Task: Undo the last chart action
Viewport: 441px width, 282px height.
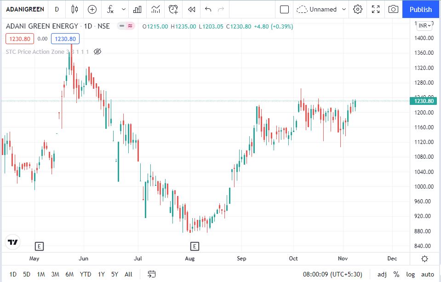Action: [x=208, y=9]
